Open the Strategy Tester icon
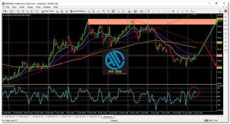This screenshot has height=124, width=230. (x=37, y=11)
